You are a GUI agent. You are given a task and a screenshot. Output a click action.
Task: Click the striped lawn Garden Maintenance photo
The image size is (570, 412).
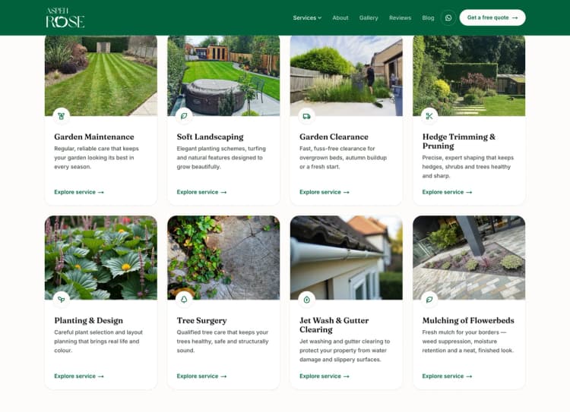click(101, 76)
